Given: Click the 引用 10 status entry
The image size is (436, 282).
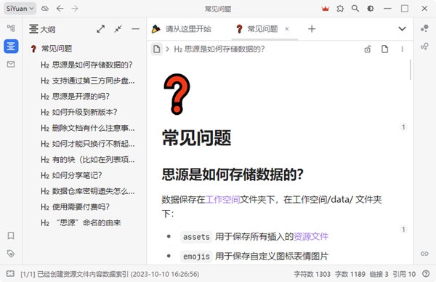Looking at the screenshot, I should (x=404, y=274).
